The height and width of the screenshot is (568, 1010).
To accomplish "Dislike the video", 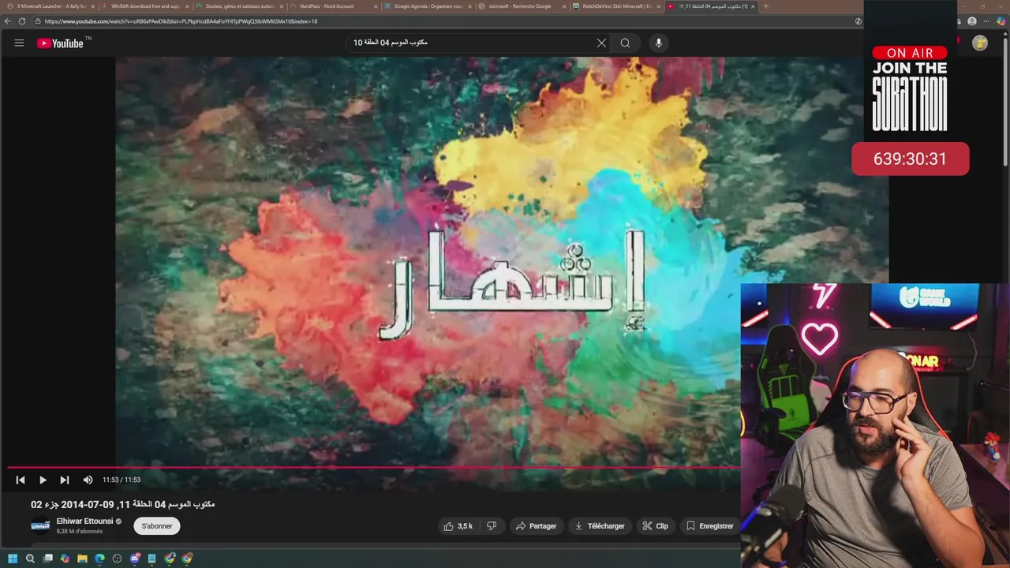I will point(492,526).
